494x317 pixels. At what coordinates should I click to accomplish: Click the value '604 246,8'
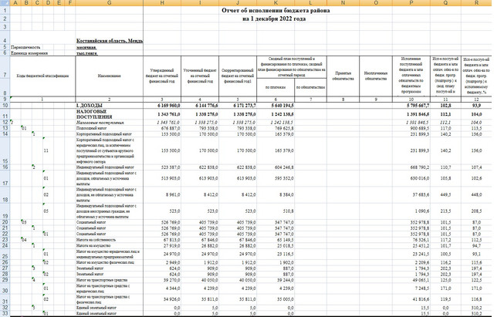click(284, 167)
